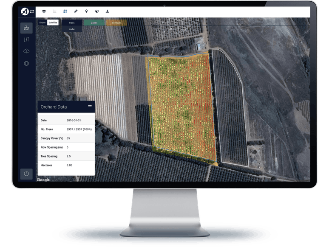Open the map view in the sidebar
The width and height of the screenshot is (329, 247).
tap(26, 28)
